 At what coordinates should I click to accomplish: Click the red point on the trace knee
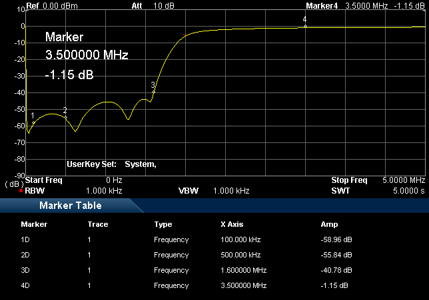185,35
